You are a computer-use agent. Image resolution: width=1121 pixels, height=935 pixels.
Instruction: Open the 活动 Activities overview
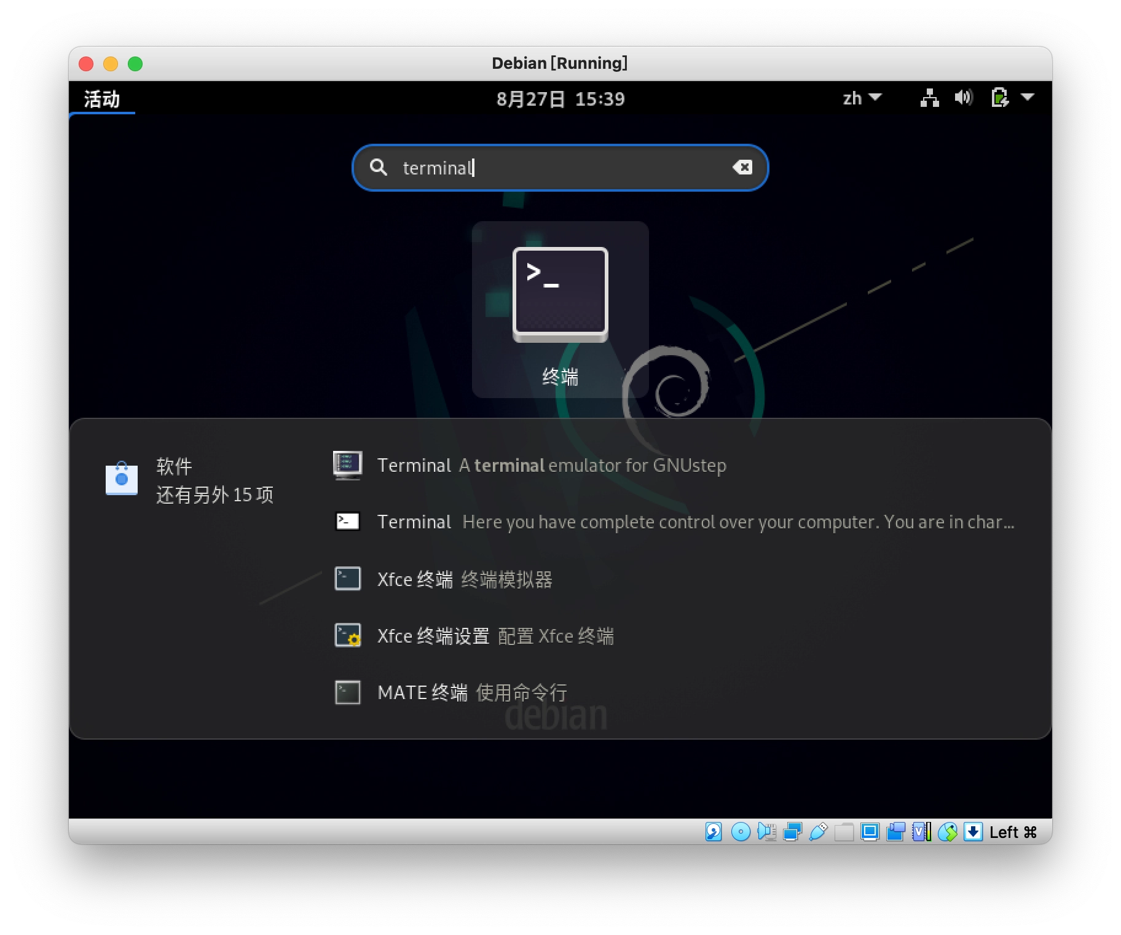[x=102, y=99]
